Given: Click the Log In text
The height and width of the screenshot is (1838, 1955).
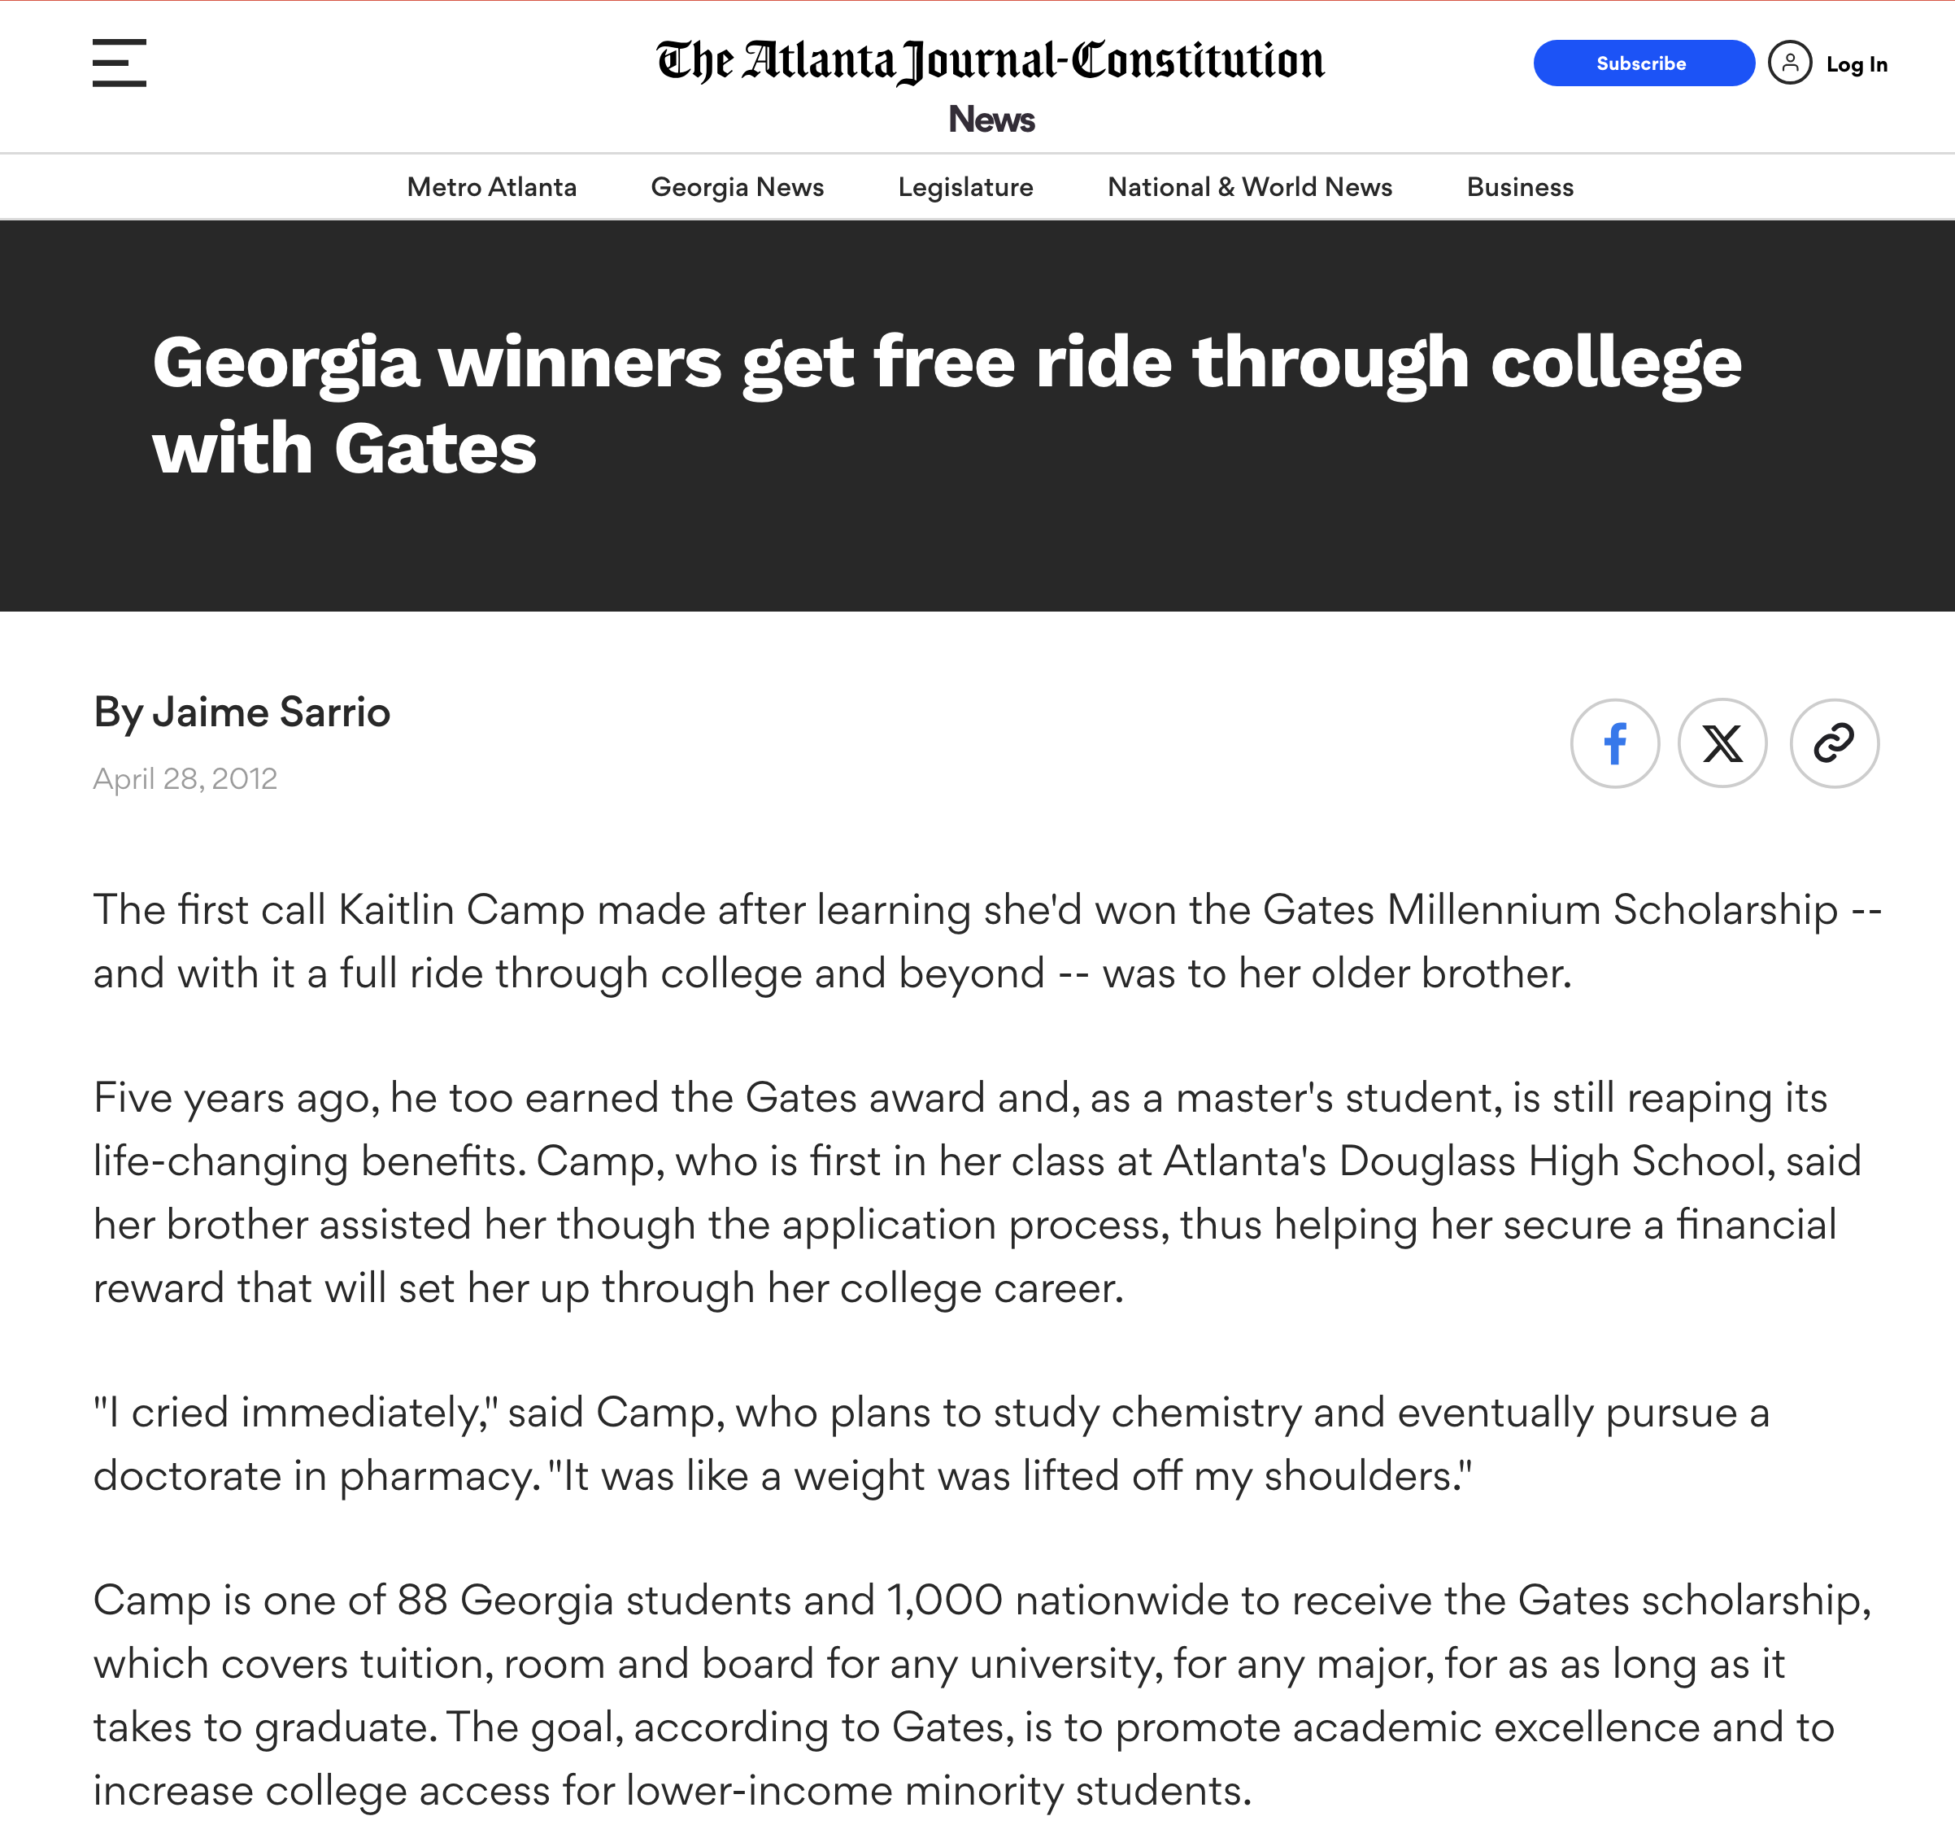Looking at the screenshot, I should pos(1856,64).
